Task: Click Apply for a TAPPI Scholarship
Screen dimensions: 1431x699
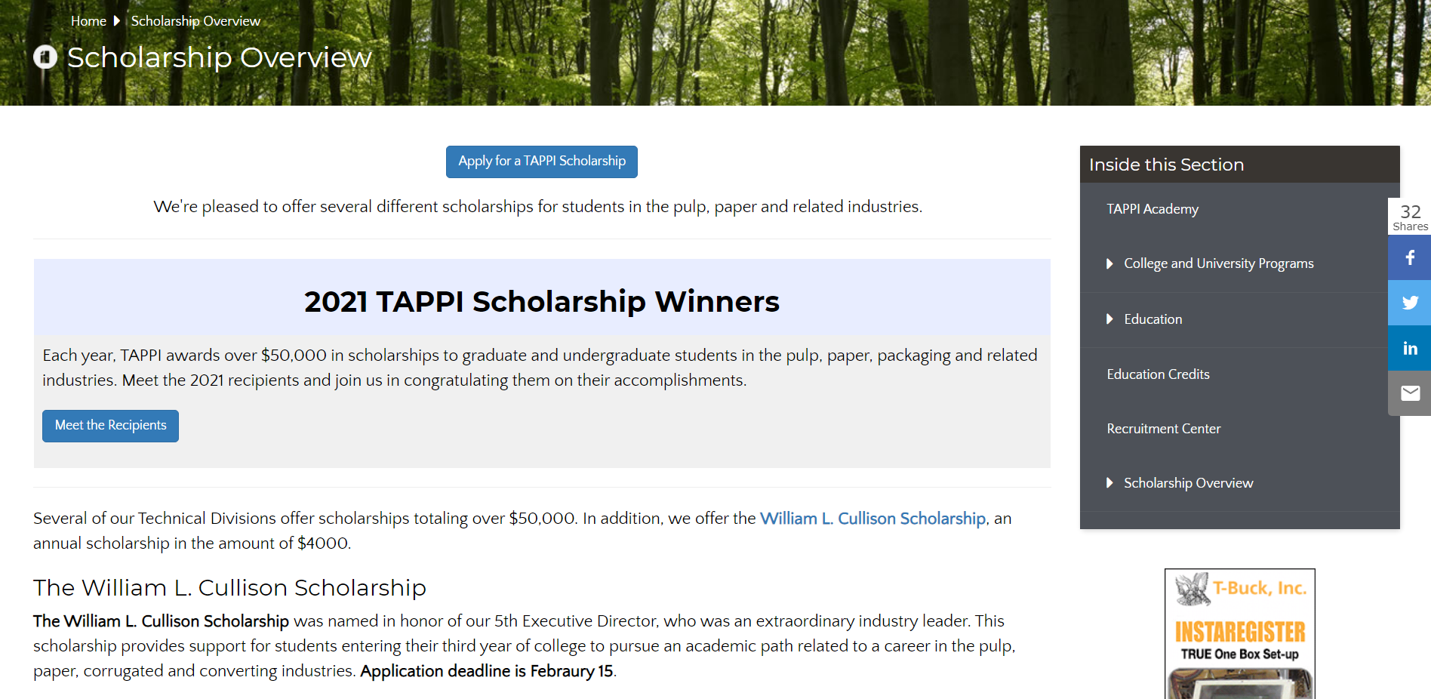Action: [541, 162]
